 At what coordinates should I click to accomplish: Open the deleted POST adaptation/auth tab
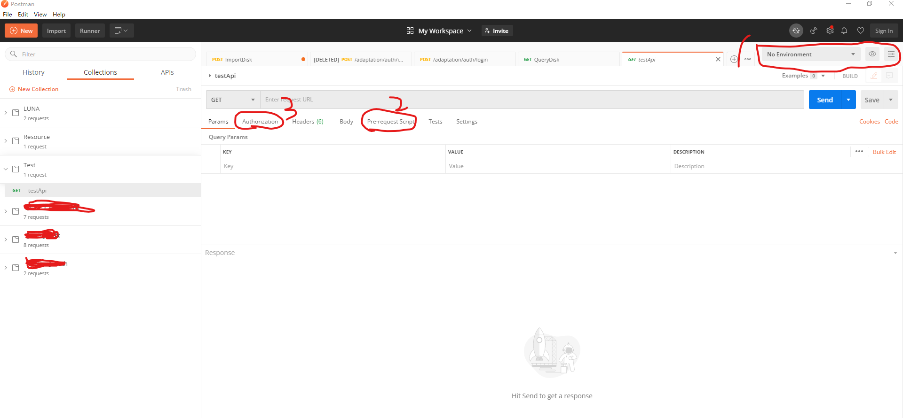361,60
